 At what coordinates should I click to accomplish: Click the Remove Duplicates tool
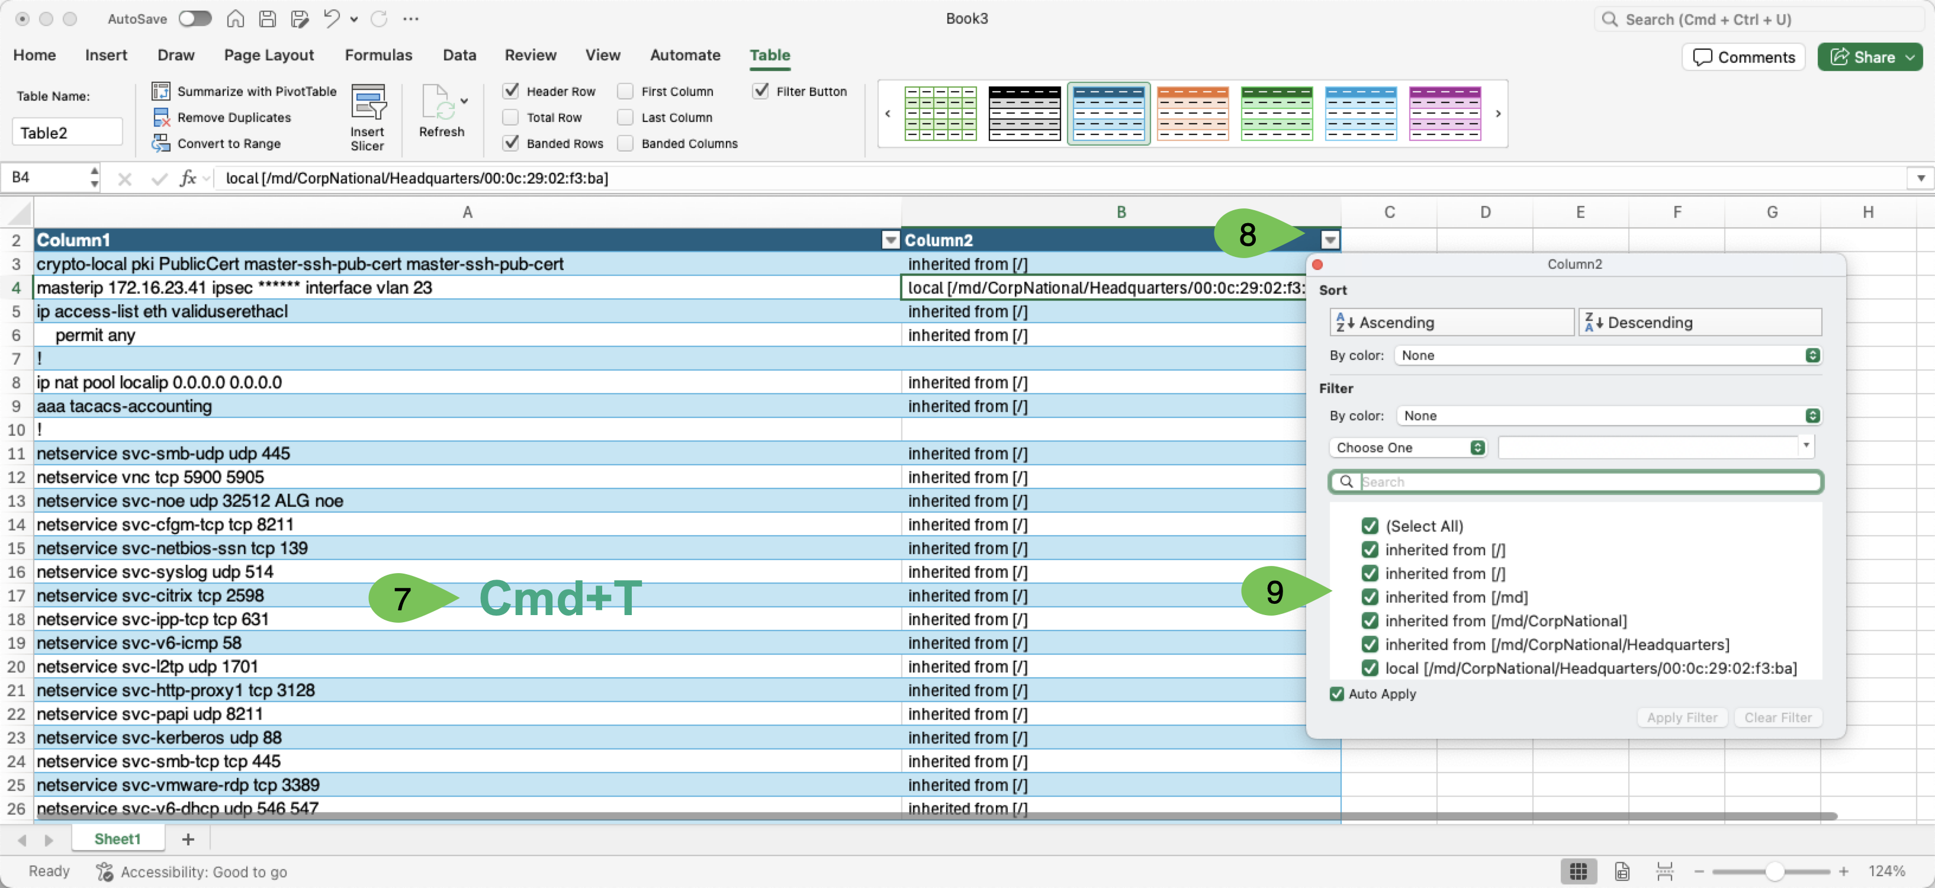pyautogui.click(x=221, y=117)
